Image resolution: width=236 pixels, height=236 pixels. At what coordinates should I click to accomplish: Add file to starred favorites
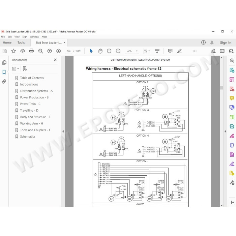coord(13,51)
